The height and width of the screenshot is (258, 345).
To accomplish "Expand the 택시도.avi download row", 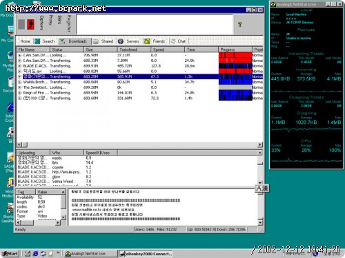I will point(20,72).
